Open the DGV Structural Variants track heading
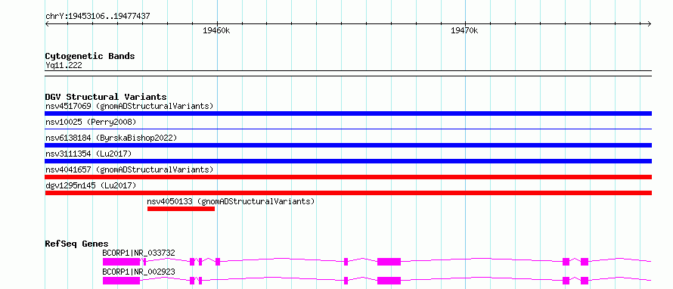673x289 pixels. [x=106, y=97]
